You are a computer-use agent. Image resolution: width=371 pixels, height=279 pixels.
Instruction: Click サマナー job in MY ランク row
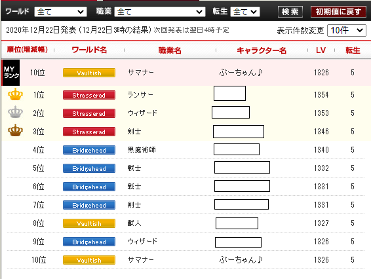click(x=141, y=72)
